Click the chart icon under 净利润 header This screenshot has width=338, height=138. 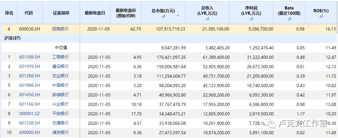point(251,19)
